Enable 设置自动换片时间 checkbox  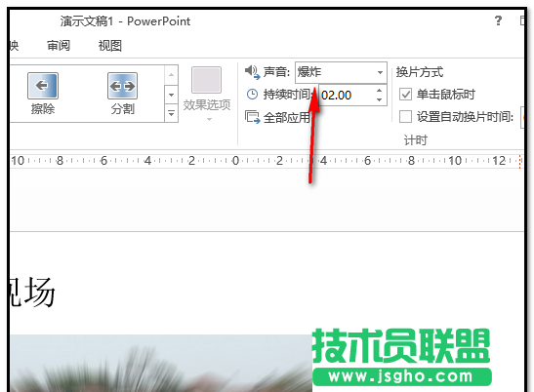(405, 116)
